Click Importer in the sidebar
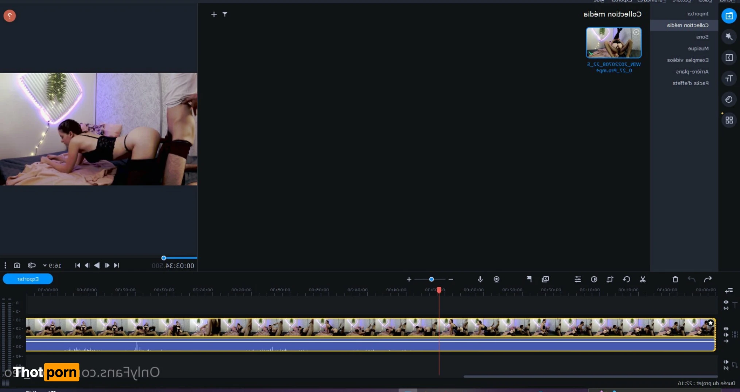This screenshot has height=392, width=740. point(697,13)
